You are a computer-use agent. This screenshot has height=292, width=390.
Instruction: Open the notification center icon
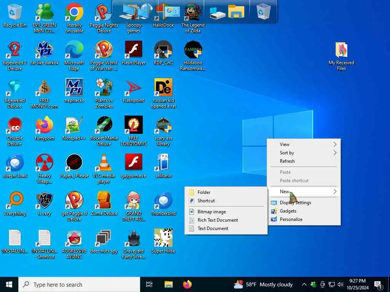click(x=378, y=285)
